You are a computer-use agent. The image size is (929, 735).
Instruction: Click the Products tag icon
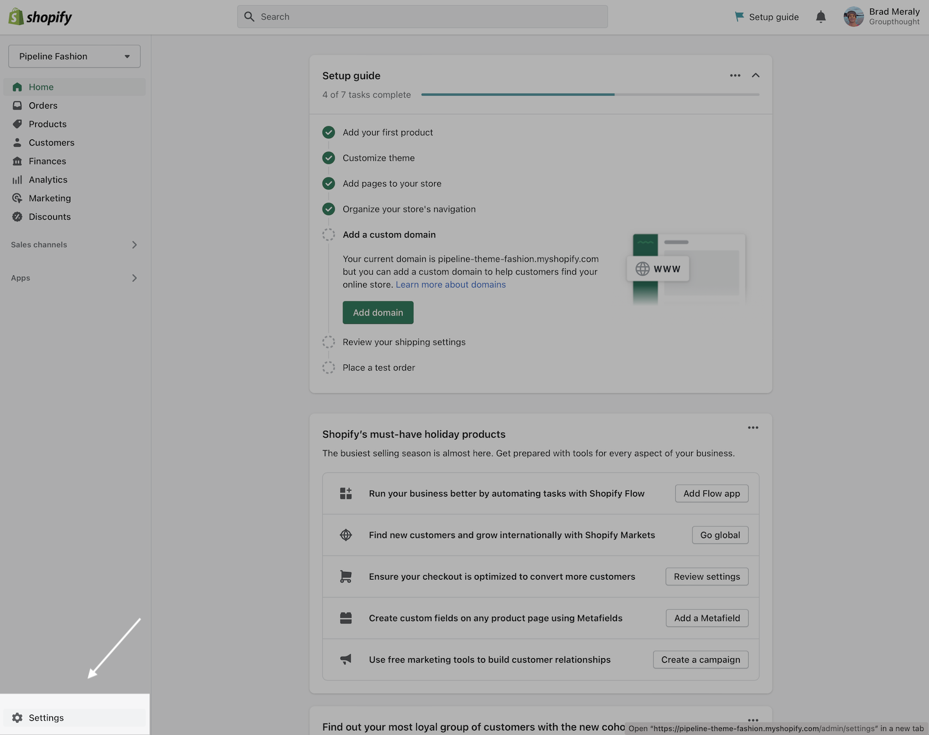point(17,124)
